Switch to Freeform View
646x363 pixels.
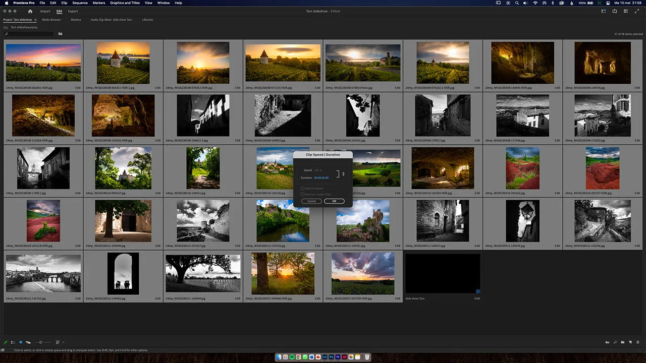coord(28,342)
